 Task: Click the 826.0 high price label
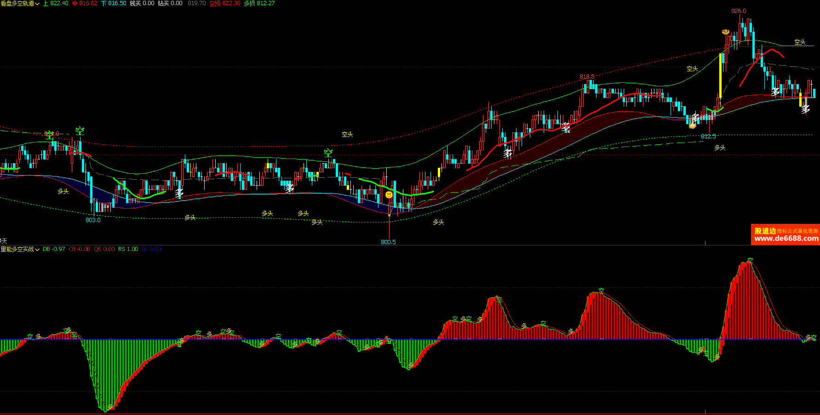[x=739, y=11]
